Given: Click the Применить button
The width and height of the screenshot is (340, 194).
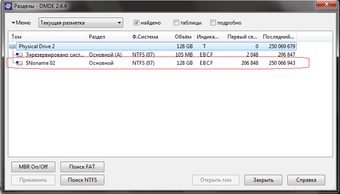Looking at the screenshot, I should tap(33, 180).
